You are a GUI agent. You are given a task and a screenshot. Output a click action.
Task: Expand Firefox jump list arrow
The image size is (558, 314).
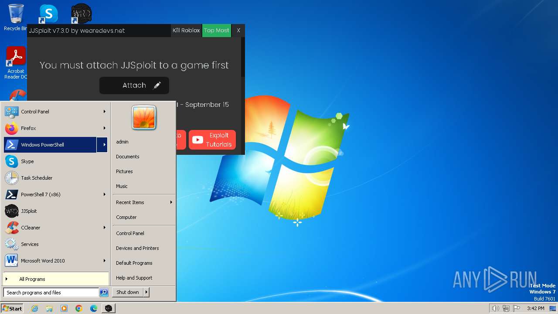(105, 128)
